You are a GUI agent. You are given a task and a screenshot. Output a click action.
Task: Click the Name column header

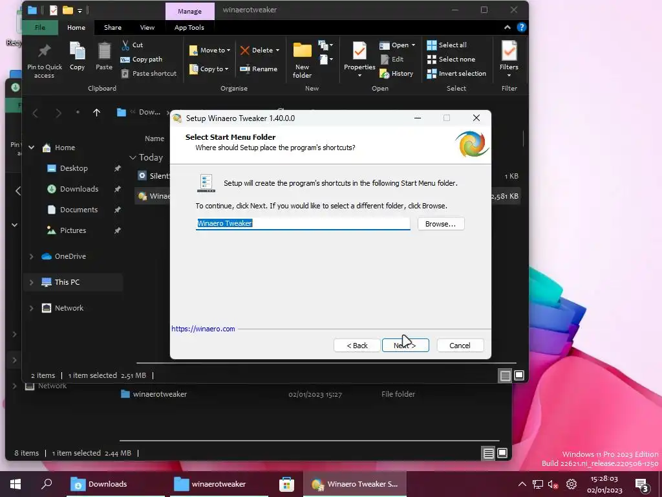(x=155, y=138)
